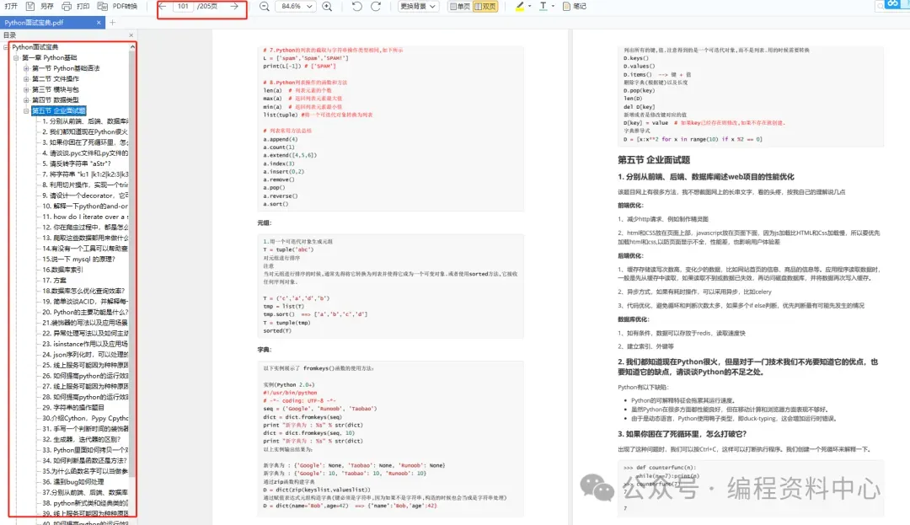
Task: Open the highlighter color dropdown arrow
Action: pos(529,7)
